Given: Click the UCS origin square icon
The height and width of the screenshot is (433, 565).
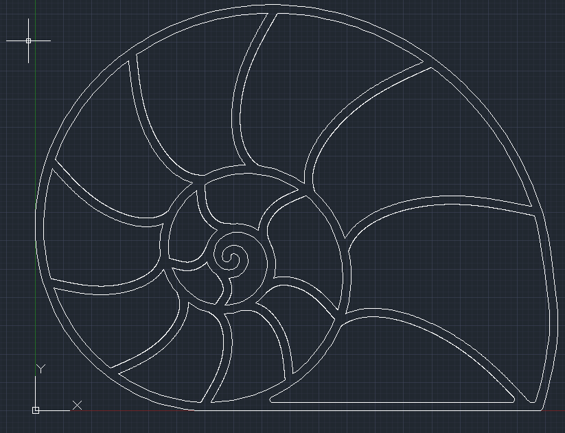Looking at the screenshot, I should click(x=36, y=410).
